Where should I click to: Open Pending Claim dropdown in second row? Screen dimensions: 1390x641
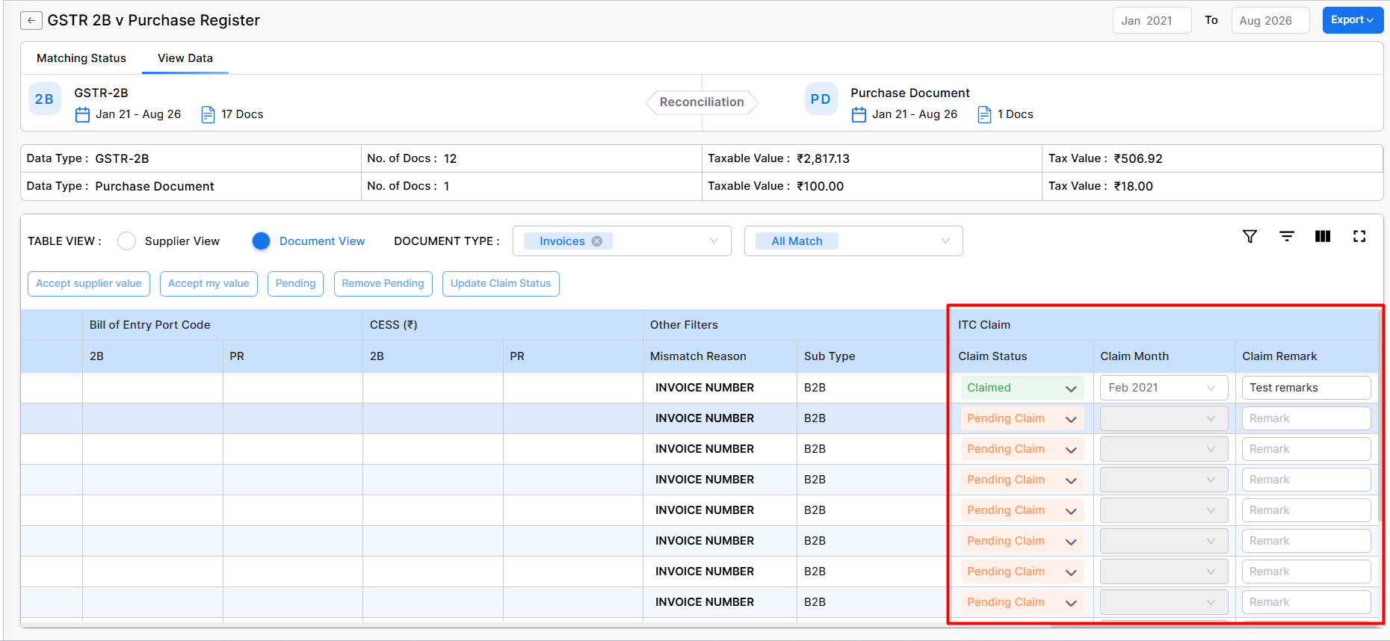pyautogui.click(x=1022, y=418)
